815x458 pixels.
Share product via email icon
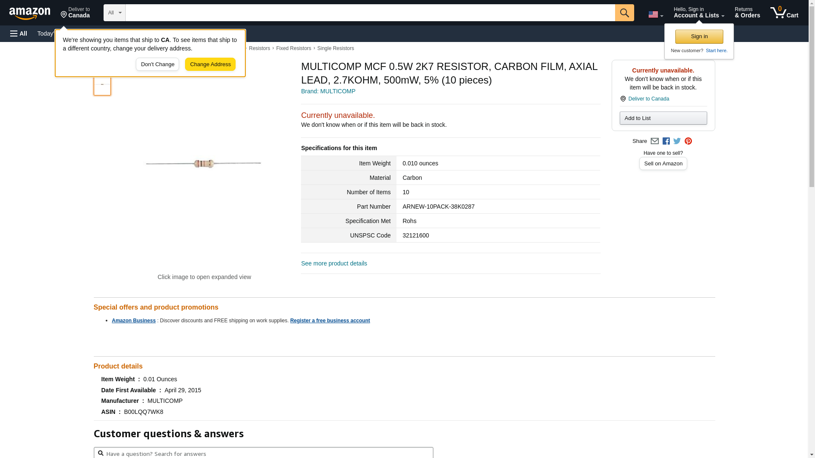(x=655, y=141)
